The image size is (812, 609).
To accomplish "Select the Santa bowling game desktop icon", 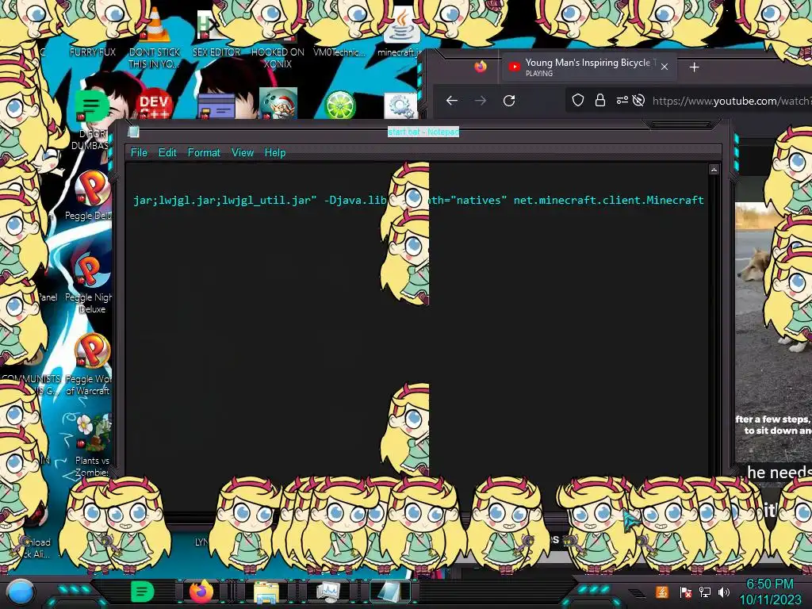I will pyautogui.click(x=278, y=103).
